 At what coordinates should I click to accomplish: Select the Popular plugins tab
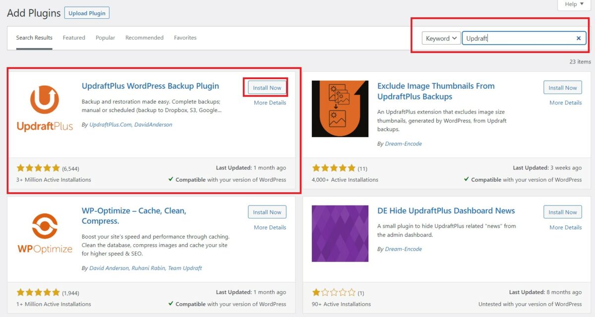tap(105, 37)
